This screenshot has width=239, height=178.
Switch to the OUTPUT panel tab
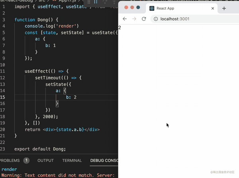(45, 160)
